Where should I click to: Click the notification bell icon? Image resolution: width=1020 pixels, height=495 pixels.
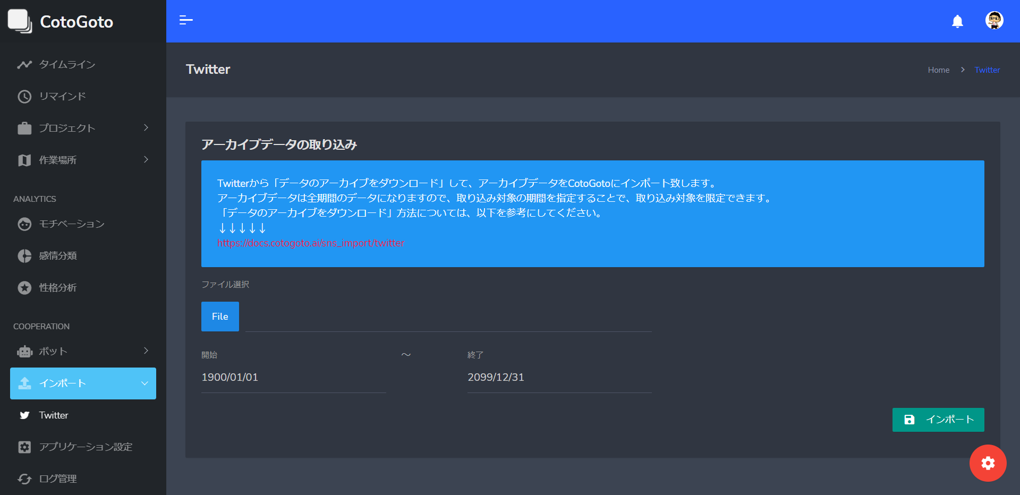click(957, 21)
